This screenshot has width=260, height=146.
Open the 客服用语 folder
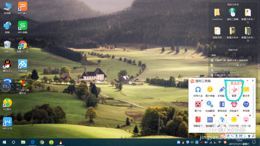point(217,33)
